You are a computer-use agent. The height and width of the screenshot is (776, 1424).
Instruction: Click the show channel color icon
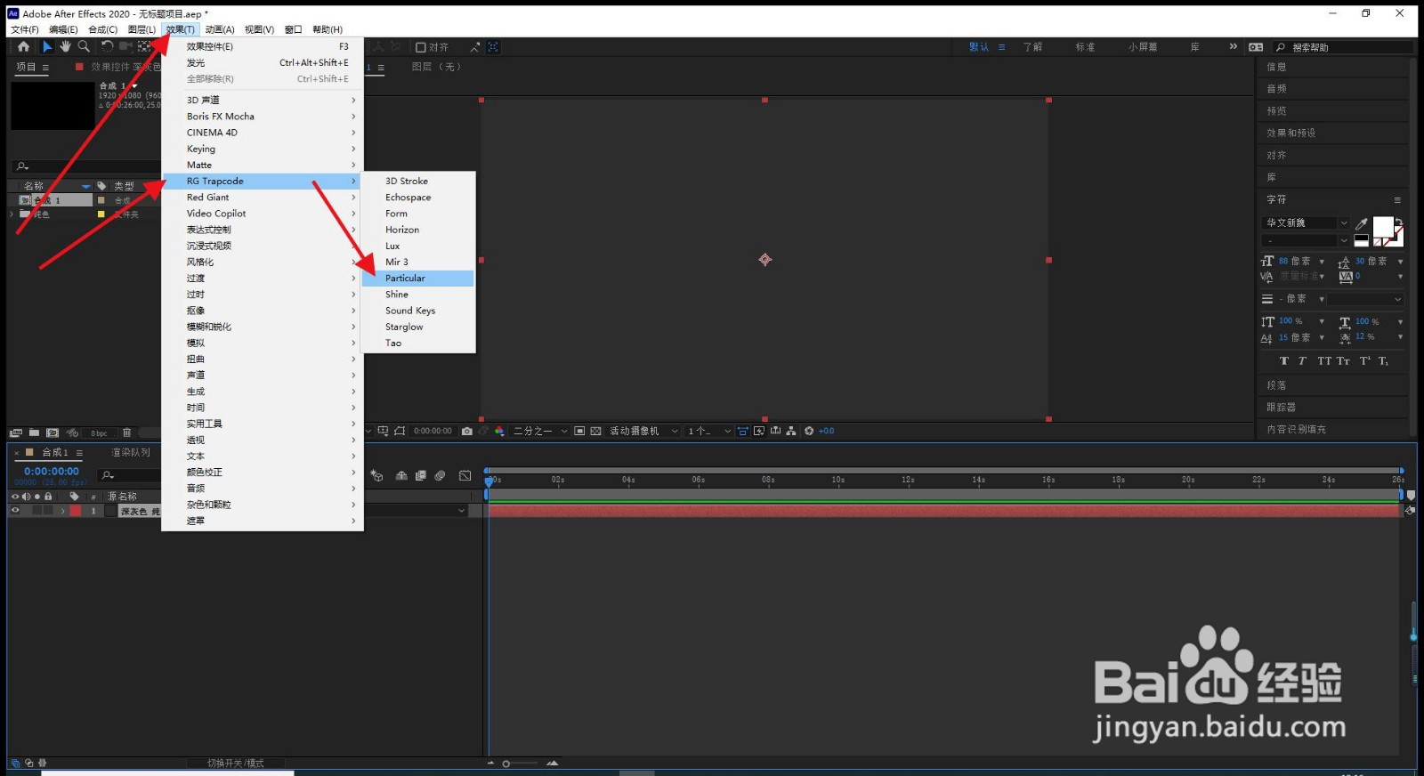click(499, 431)
